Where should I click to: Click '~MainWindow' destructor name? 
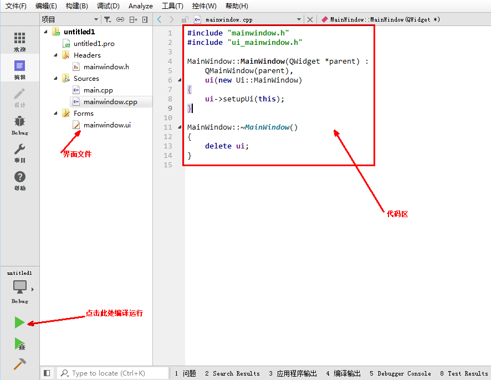[x=265, y=127]
